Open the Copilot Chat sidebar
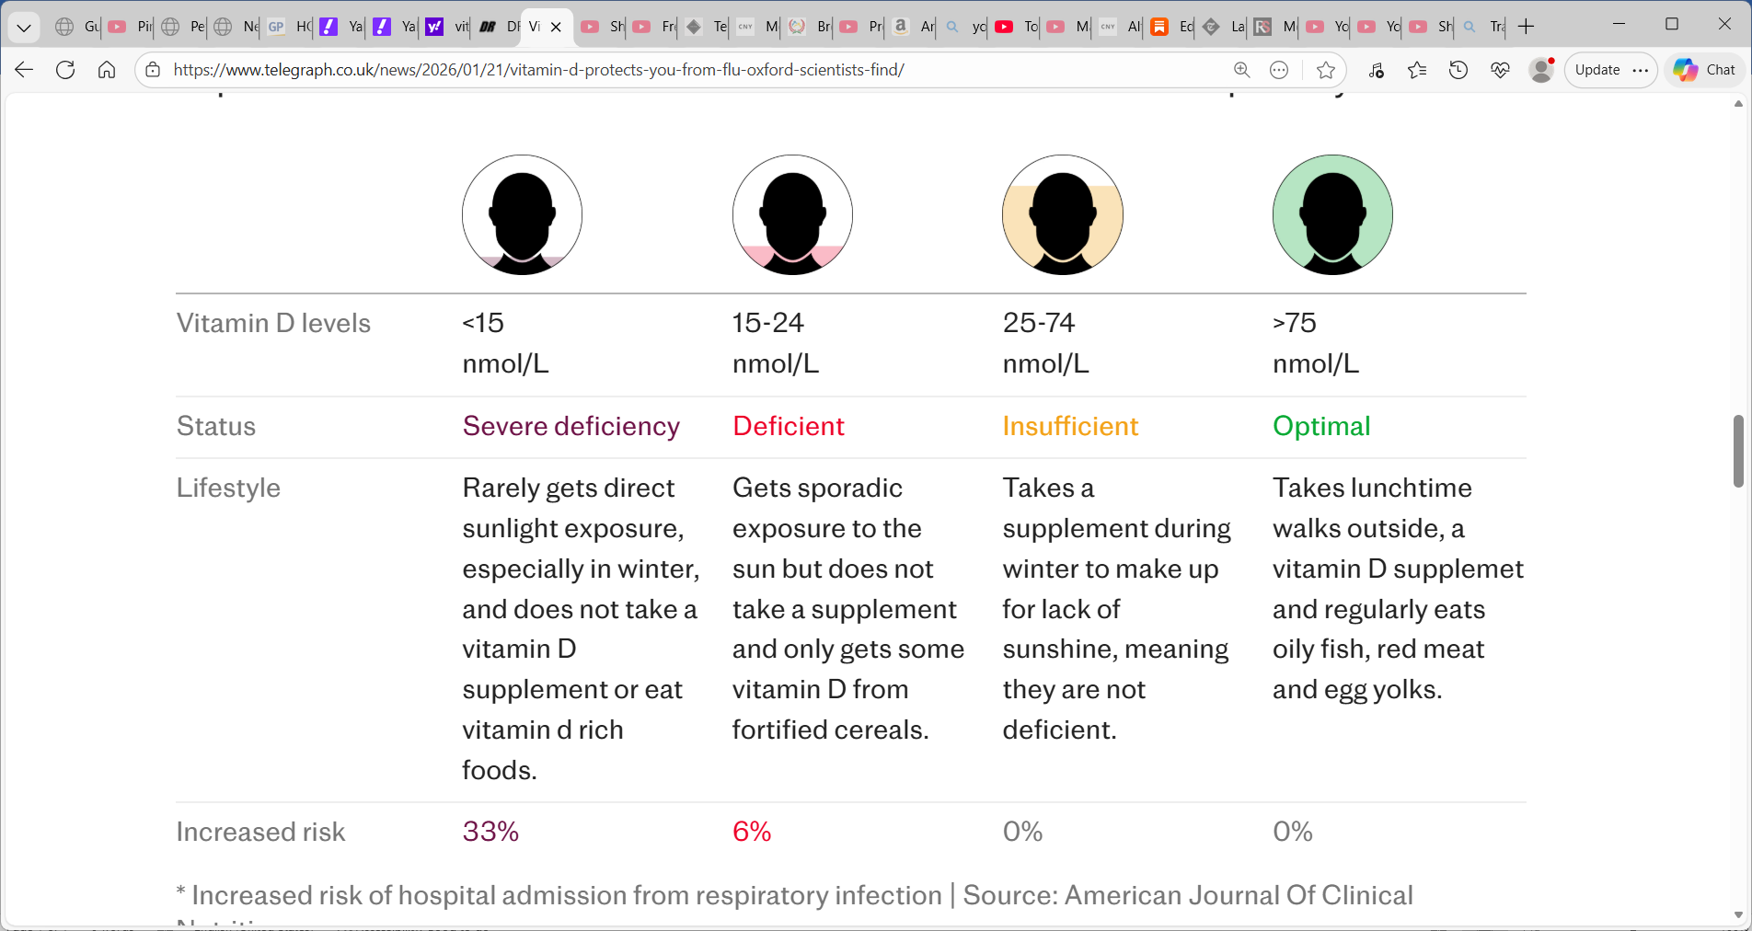This screenshot has height=931, width=1752. point(1704,70)
